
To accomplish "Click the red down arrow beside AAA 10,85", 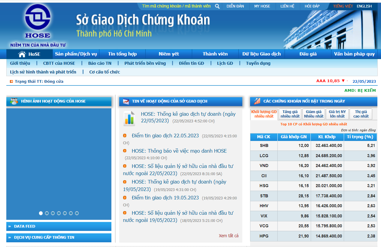I will [x=343, y=81].
